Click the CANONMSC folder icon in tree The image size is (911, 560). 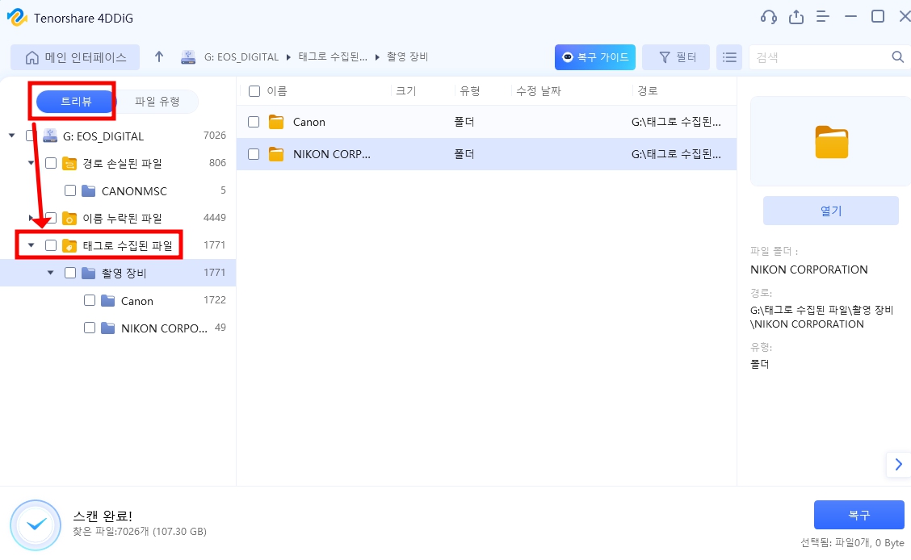88,191
